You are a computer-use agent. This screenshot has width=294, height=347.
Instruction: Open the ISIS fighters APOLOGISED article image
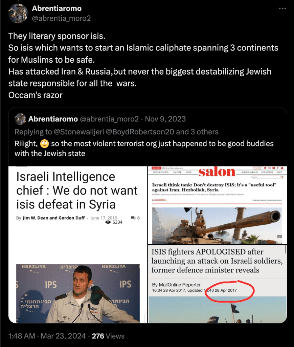click(x=217, y=284)
